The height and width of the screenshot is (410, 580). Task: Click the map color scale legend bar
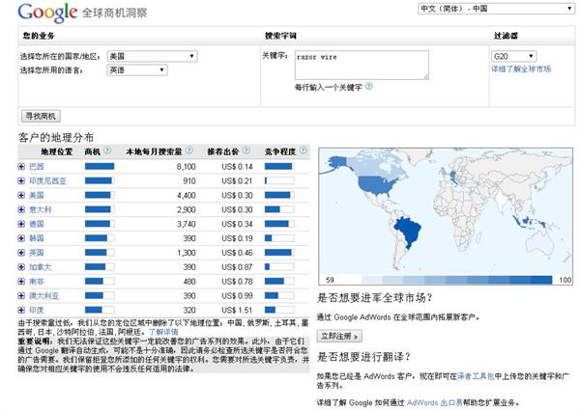click(x=457, y=280)
